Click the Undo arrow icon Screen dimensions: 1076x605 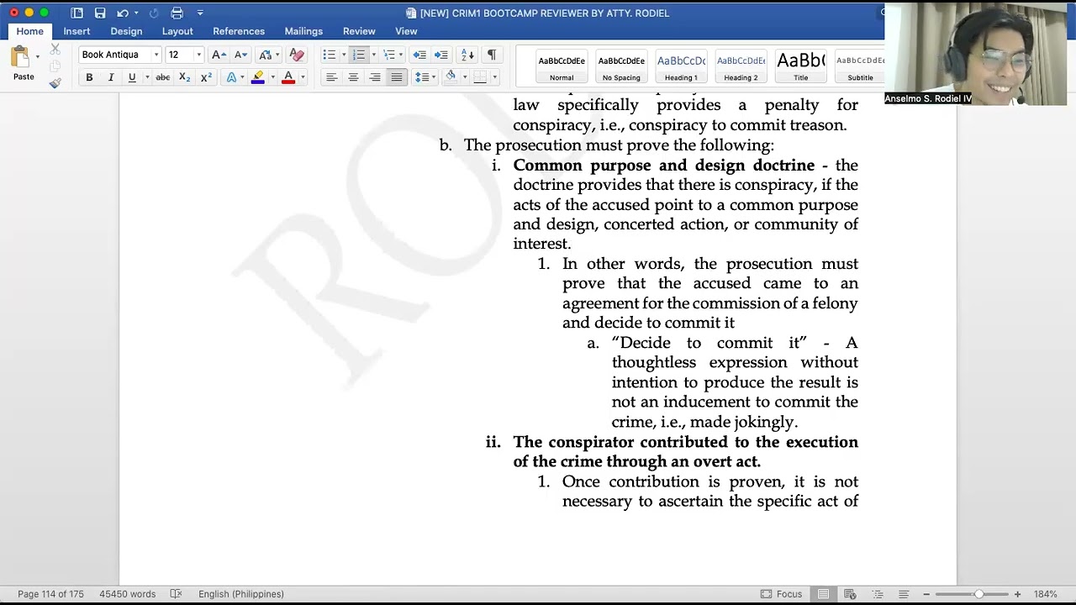(x=123, y=13)
